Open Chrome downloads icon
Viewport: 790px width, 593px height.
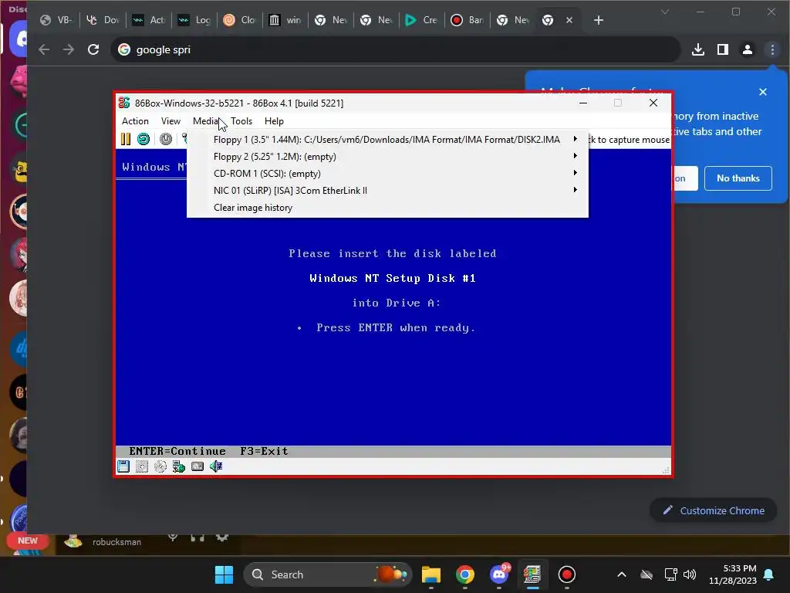697,49
